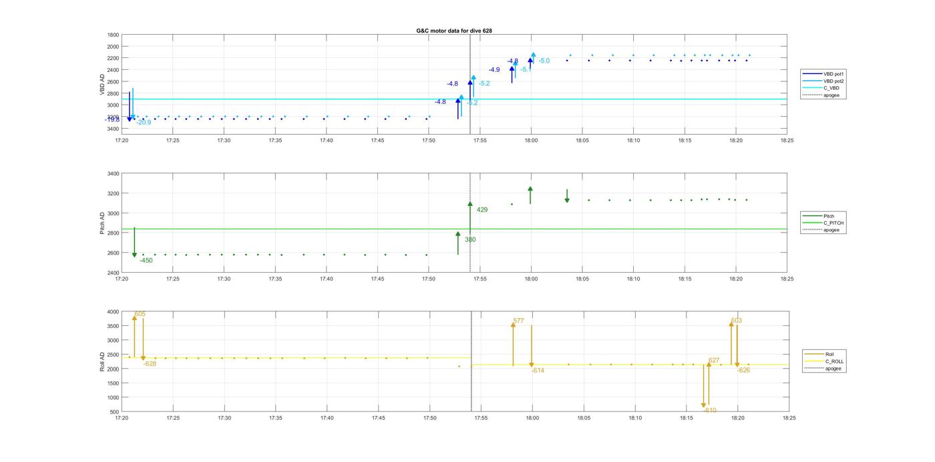This screenshot has height=462, width=935.
Task: Click the '4000' tick on Roll axis
Action: [113, 312]
